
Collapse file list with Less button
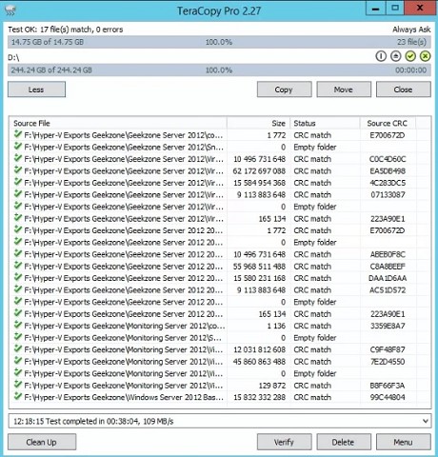(x=36, y=89)
